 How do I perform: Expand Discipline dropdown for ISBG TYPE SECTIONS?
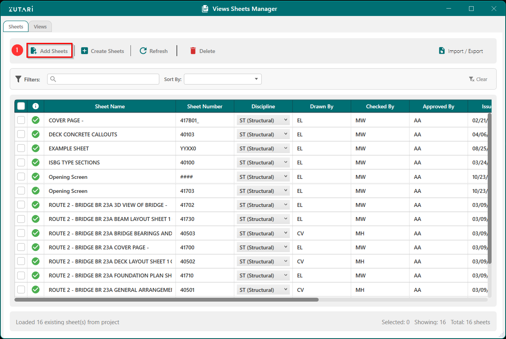pos(263,163)
